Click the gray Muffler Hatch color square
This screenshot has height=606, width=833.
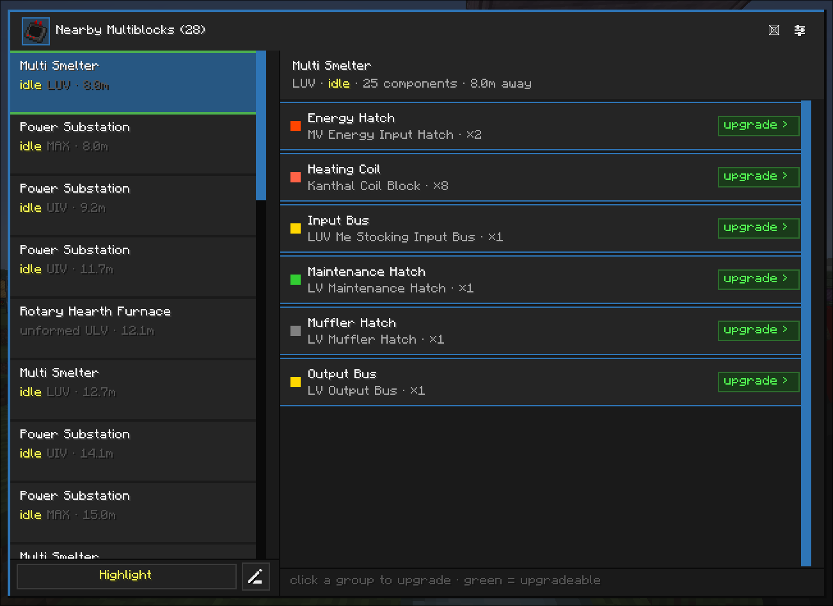[x=296, y=331]
